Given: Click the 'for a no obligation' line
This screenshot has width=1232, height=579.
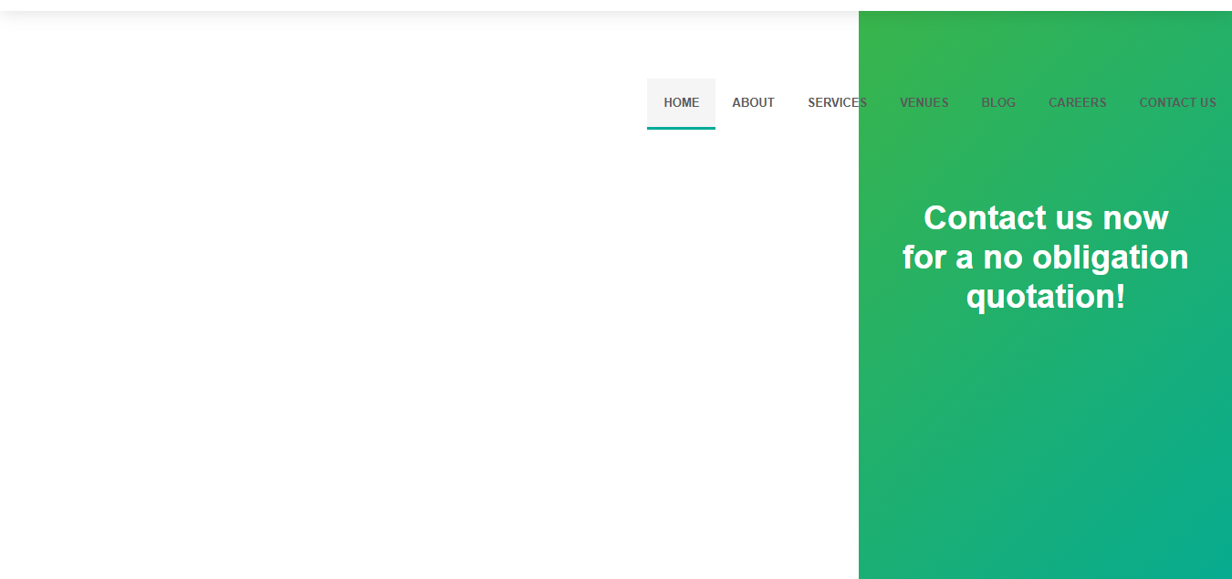Looking at the screenshot, I should tap(1045, 258).
